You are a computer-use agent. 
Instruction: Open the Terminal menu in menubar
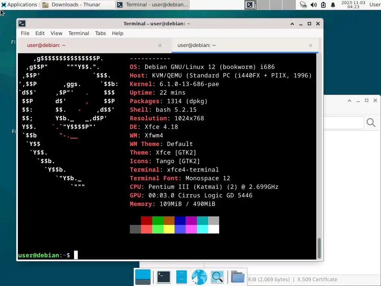point(79,33)
